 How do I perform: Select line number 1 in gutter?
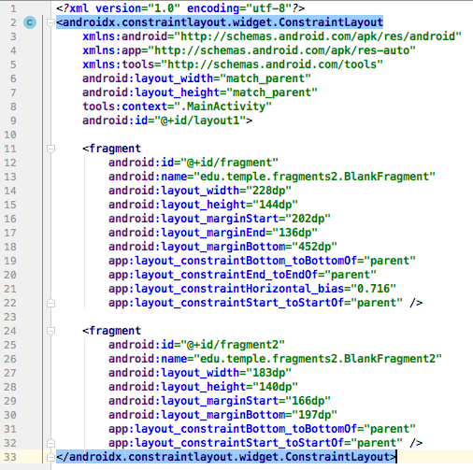click(x=13, y=8)
